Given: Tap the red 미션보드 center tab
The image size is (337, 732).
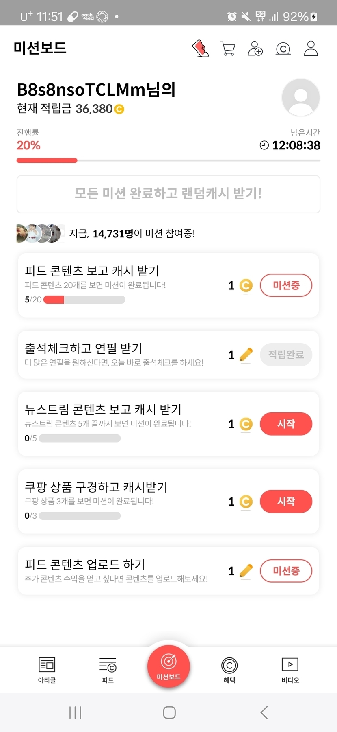Looking at the screenshot, I should pyautogui.click(x=168, y=666).
